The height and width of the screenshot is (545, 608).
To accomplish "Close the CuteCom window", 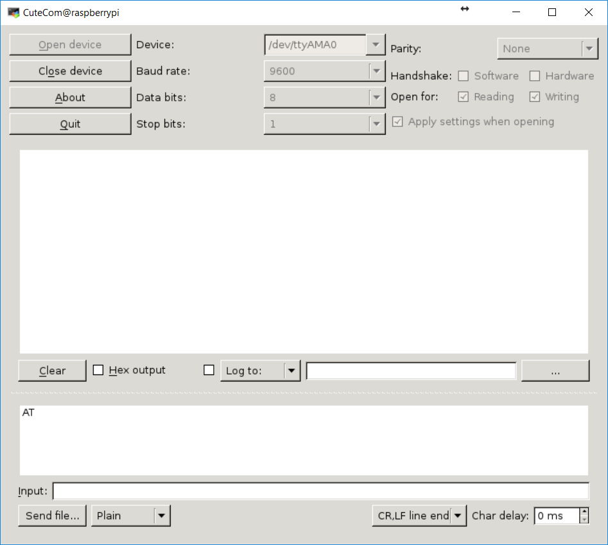I will point(589,12).
